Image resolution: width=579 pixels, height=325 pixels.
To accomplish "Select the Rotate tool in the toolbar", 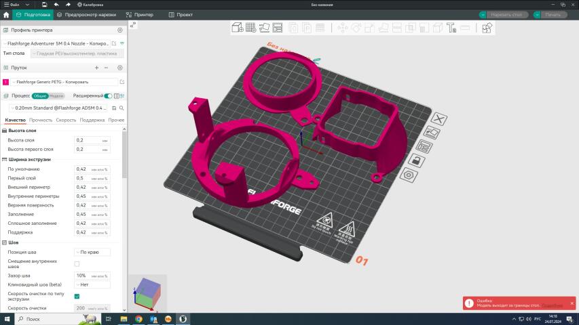I will click(356, 28).
